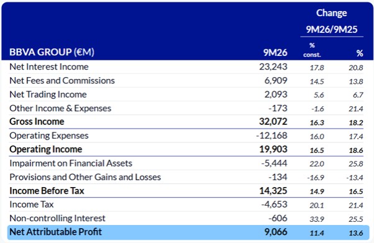Click the '-16.9' provisions change value
The width and height of the screenshot is (374, 243).
pyautogui.click(x=316, y=178)
